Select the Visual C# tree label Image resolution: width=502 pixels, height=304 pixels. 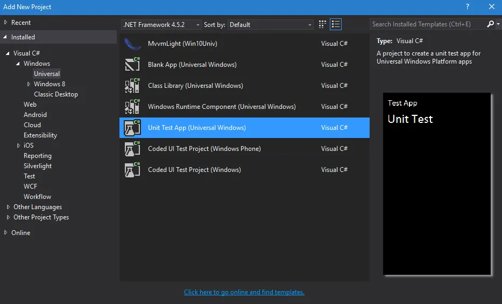coord(26,53)
